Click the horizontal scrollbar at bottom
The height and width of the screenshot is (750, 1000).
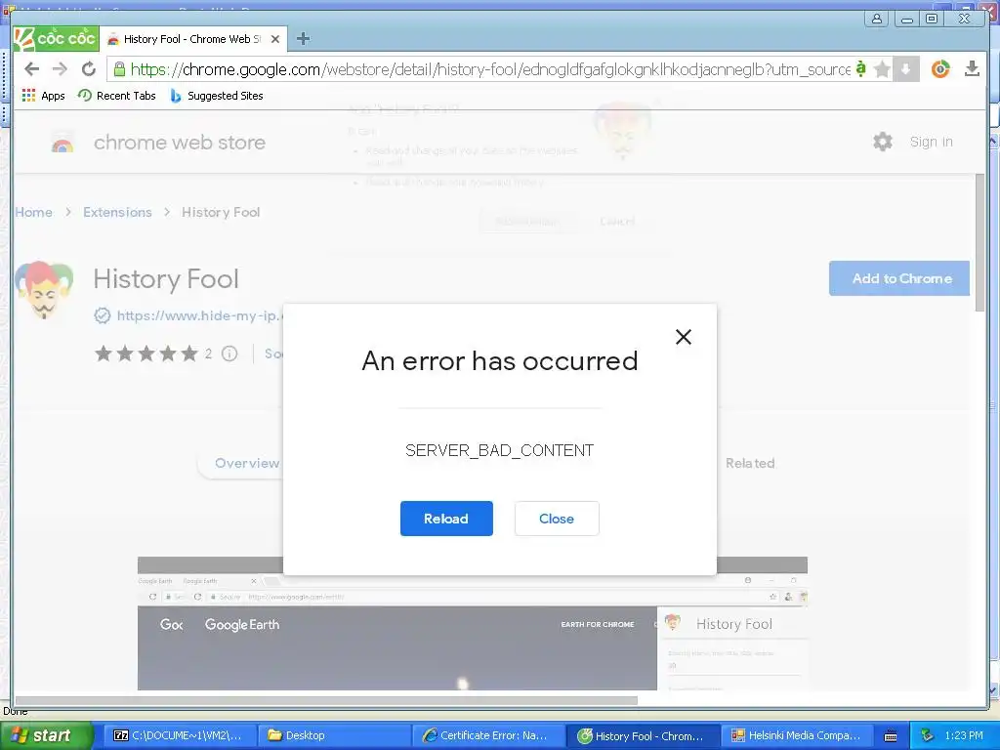tap(326, 700)
